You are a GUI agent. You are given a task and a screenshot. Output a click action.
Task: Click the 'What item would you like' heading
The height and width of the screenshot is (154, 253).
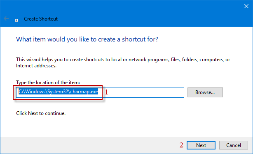pyautogui.click(x=87, y=39)
